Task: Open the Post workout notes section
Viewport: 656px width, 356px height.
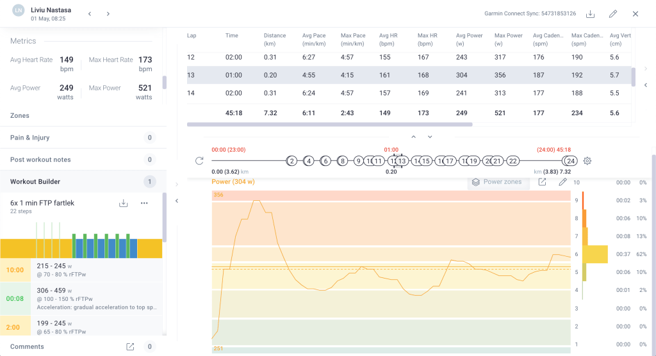Action: [40, 159]
